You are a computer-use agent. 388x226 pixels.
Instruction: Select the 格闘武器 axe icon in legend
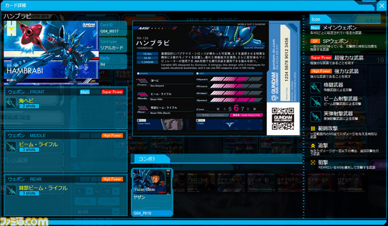point(316,87)
